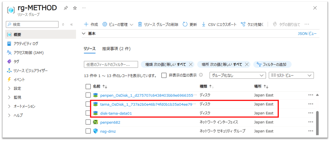This screenshot has height=141, width=330.
Task: Click the sidebar up/down sort arrows icon
Action: click(63, 24)
